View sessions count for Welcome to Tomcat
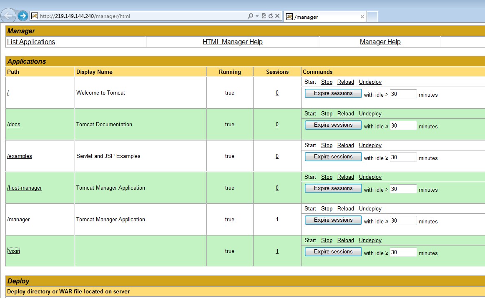Screen dimensions: 485x298 click(277, 93)
